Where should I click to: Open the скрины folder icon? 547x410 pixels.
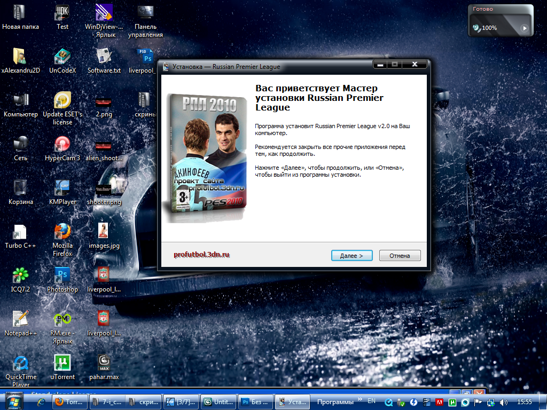point(144,105)
